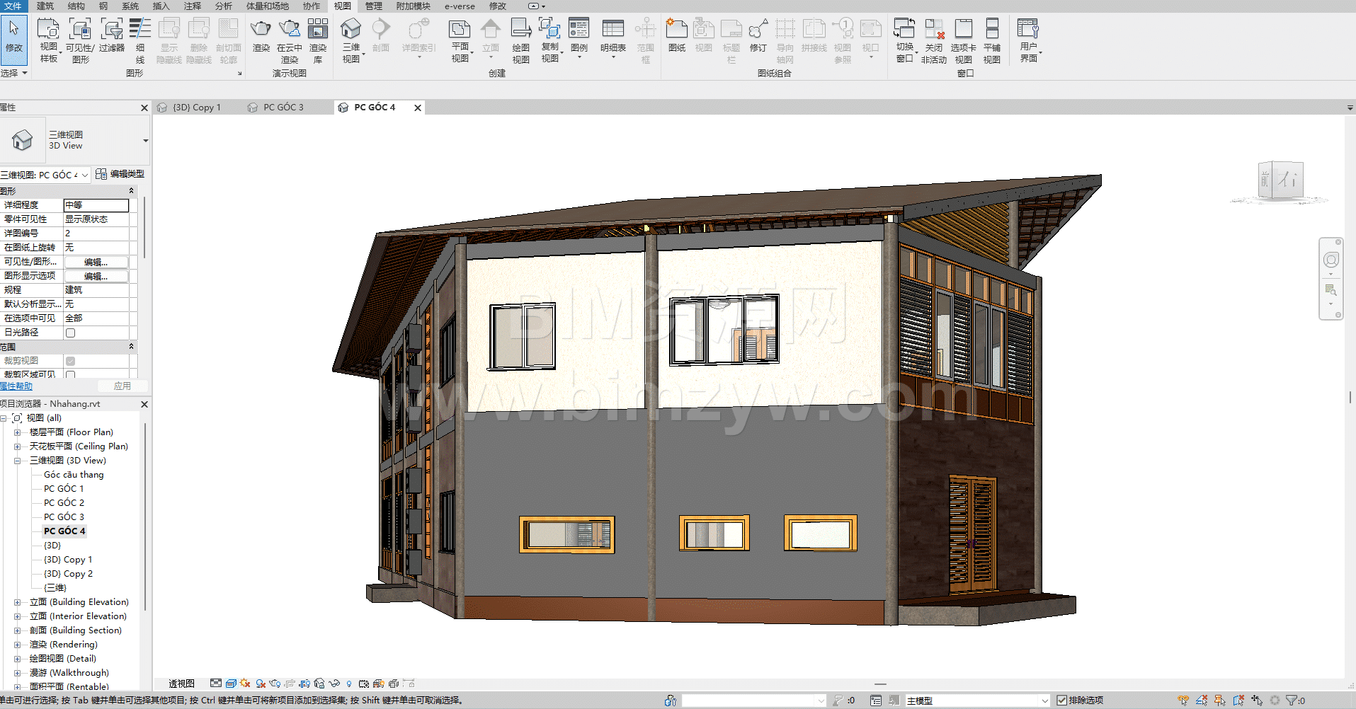Collapse the 范围 extents properties section

click(131, 347)
